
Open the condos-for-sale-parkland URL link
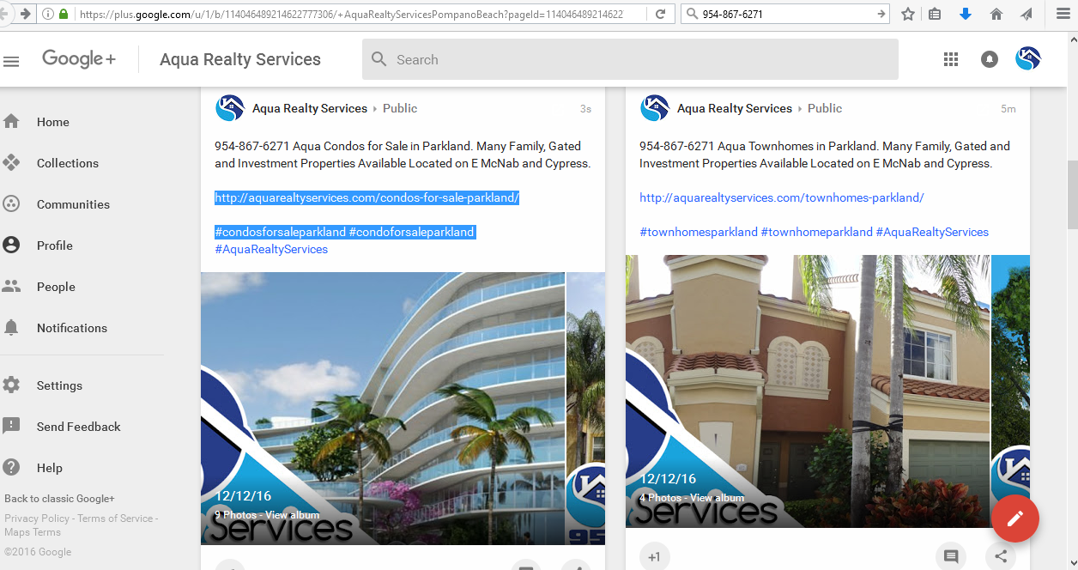366,198
